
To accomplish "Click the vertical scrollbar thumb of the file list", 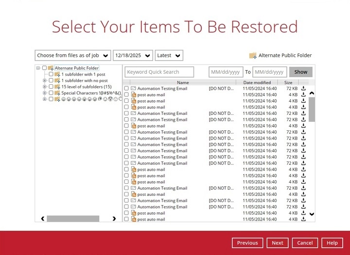I will pos(312,110).
